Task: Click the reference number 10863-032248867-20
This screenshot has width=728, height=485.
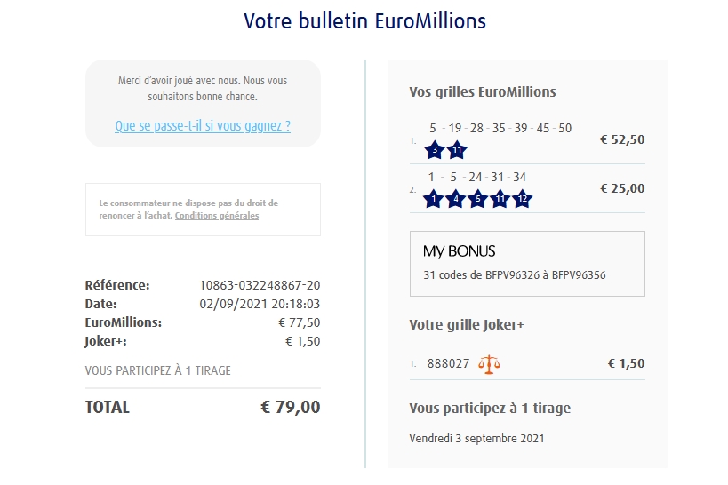Action: click(x=260, y=285)
